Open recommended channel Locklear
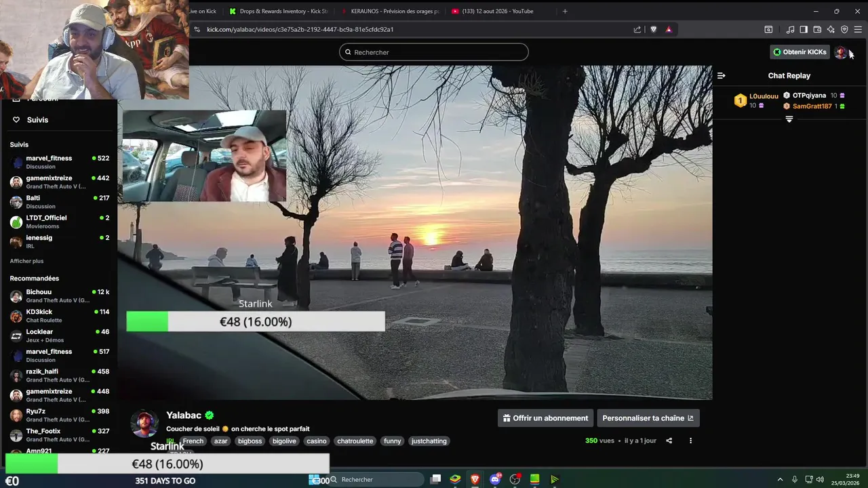The height and width of the screenshot is (488, 868). pos(60,335)
